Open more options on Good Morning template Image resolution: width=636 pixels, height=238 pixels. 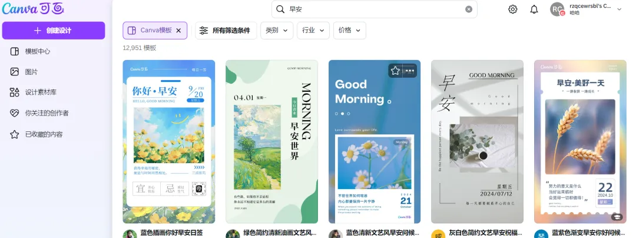[x=410, y=71]
